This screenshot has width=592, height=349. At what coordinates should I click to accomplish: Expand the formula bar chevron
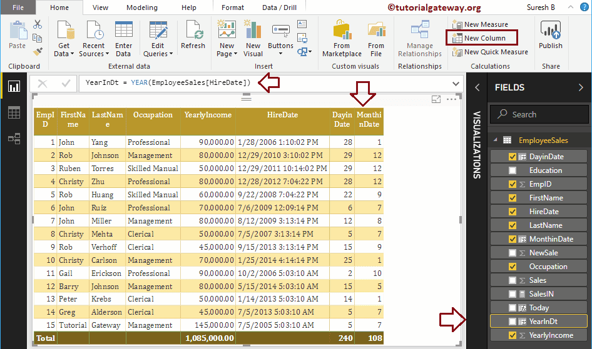pyautogui.click(x=456, y=83)
